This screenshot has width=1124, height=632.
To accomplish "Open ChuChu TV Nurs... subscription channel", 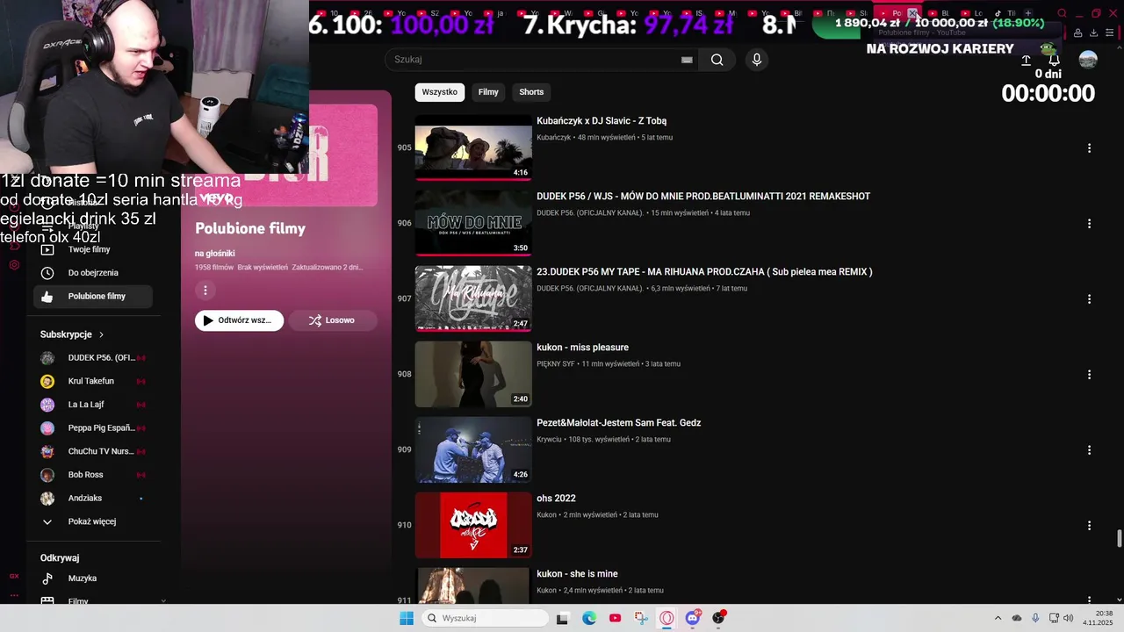I will (x=92, y=451).
